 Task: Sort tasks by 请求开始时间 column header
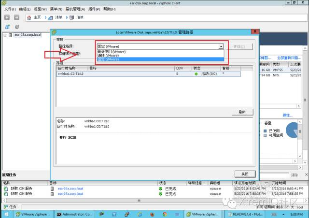(251, 183)
